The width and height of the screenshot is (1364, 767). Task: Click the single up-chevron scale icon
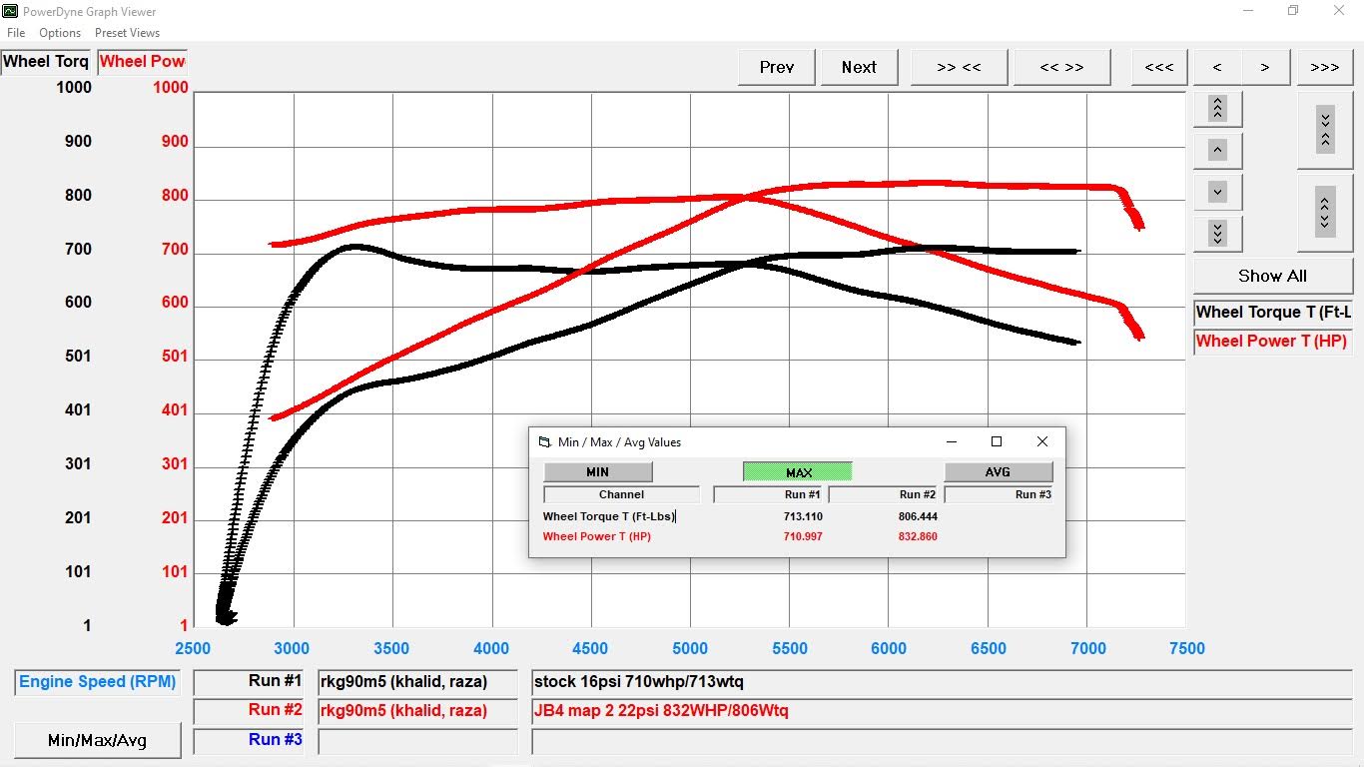pyautogui.click(x=1216, y=149)
